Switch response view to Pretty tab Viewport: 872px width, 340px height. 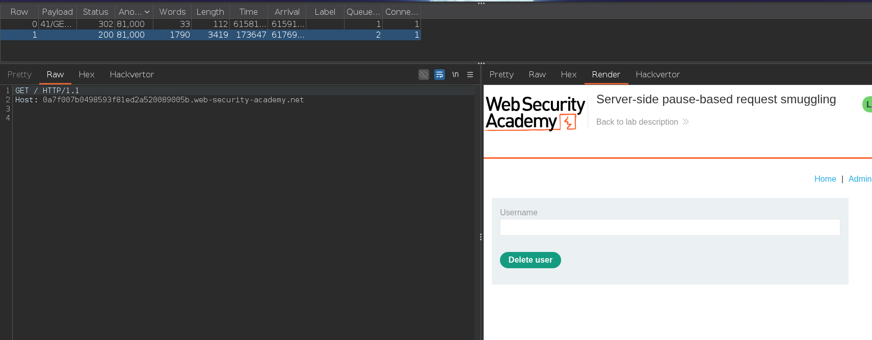tap(501, 74)
